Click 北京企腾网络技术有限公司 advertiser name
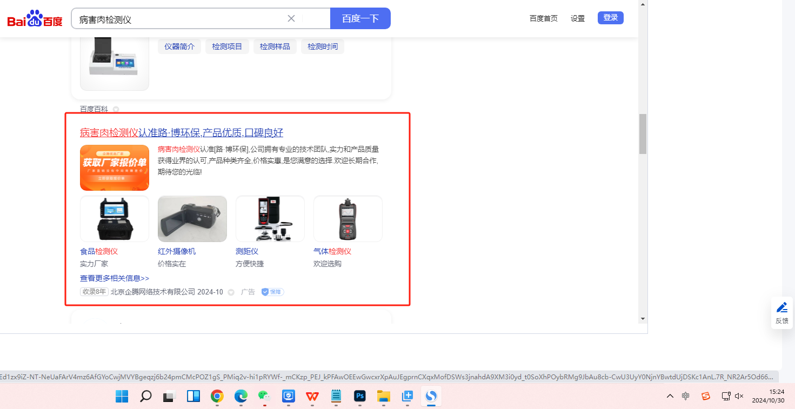The image size is (795, 409). pyautogui.click(x=153, y=292)
